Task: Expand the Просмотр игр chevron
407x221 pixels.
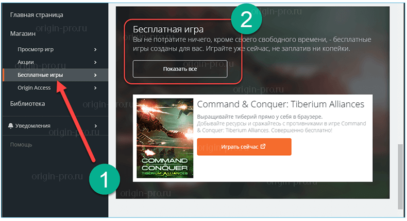Action: [x=95, y=49]
